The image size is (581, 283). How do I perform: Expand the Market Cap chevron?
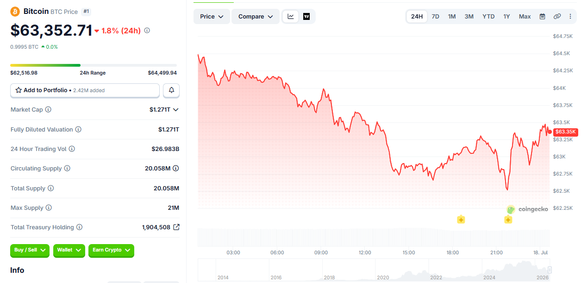click(x=175, y=110)
